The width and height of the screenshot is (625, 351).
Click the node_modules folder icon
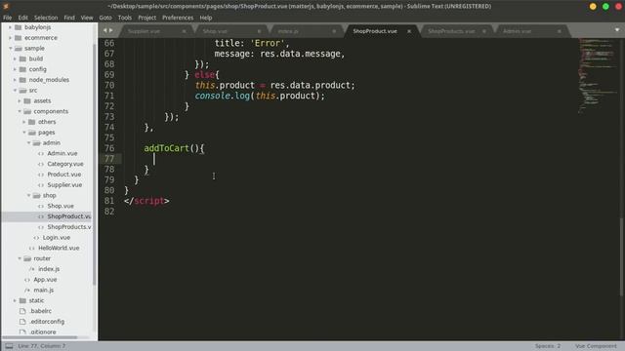(23, 80)
